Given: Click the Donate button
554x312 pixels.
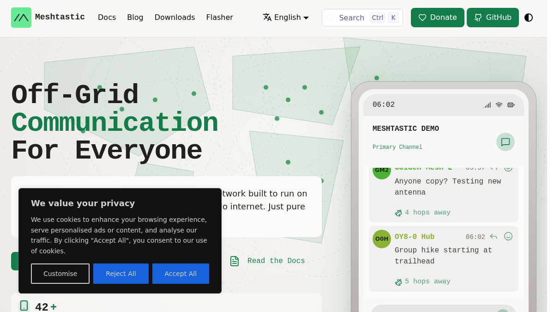Looking at the screenshot, I should click(x=438, y=18).
